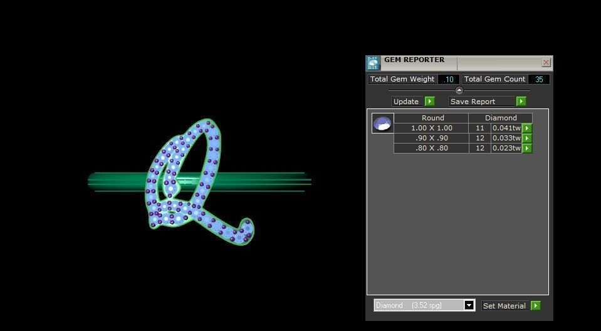Select the round gem thumbnail icon
Viewport: 601px width, 331px height.
pyautogui.click(x=382, y=123)
